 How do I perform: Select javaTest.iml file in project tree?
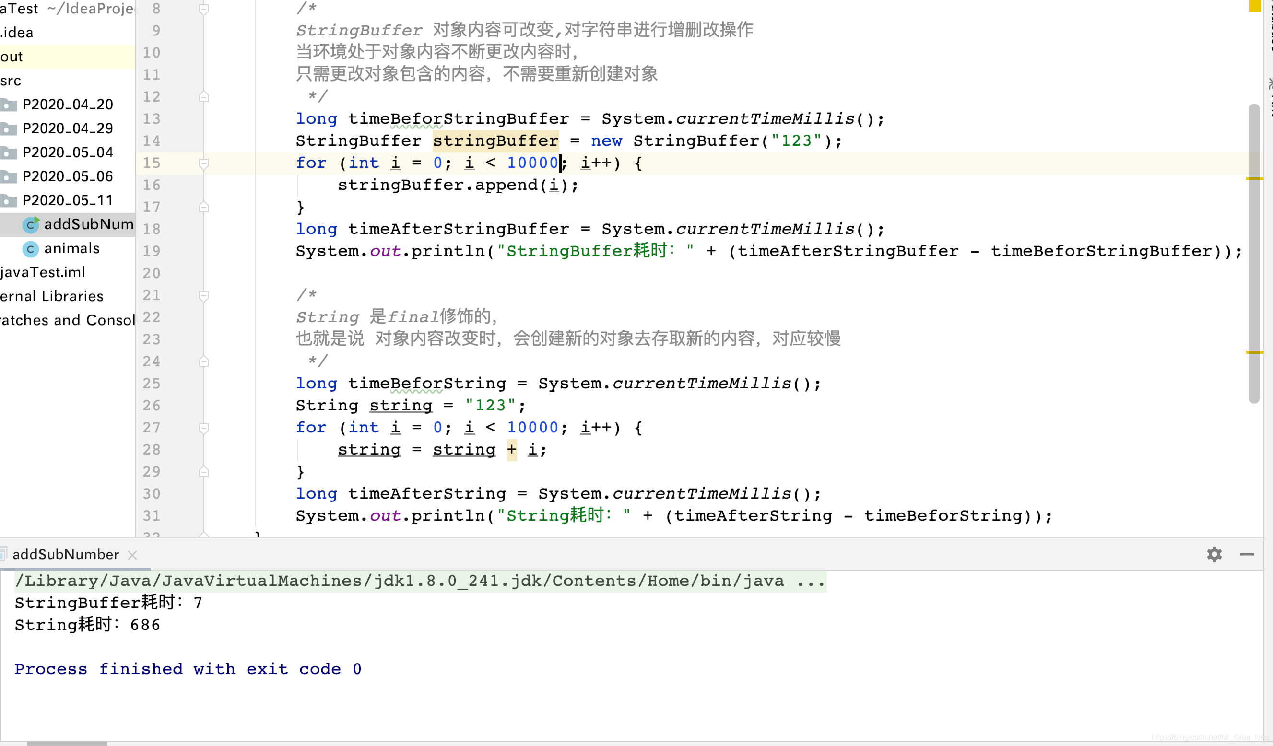[68, 272]
